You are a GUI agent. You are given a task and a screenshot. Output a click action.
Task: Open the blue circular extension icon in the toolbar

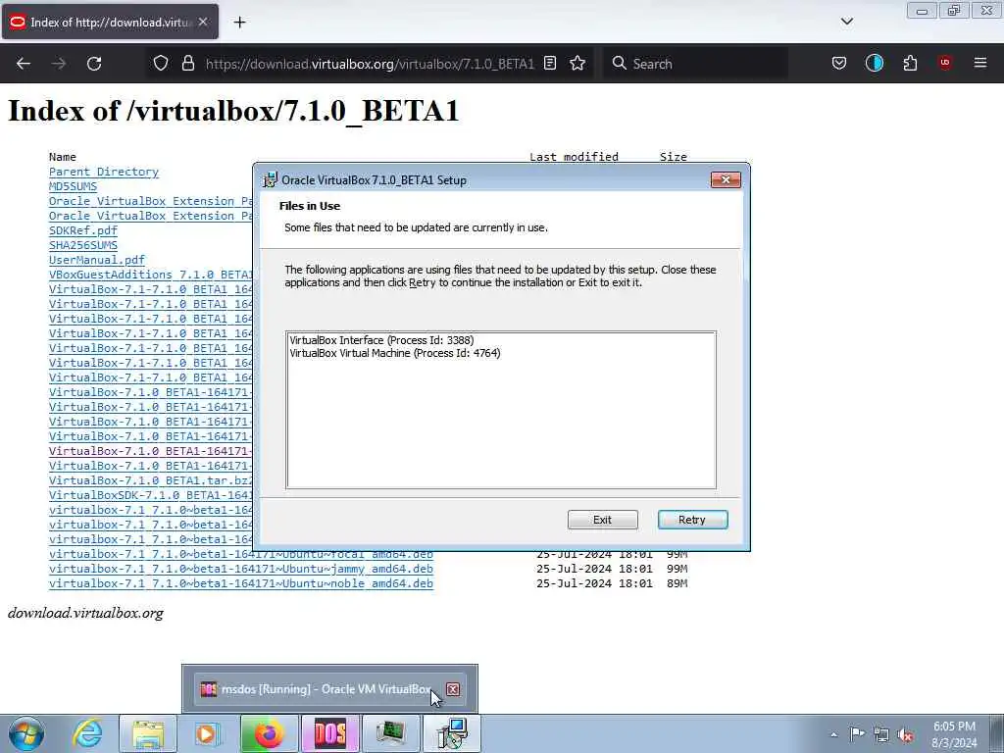coord(874,63)
